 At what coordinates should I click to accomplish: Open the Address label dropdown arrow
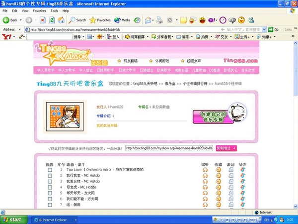pyautogui.click(x=19, y=29)
